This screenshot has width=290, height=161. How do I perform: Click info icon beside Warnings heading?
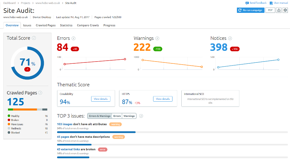coord(157,39)
